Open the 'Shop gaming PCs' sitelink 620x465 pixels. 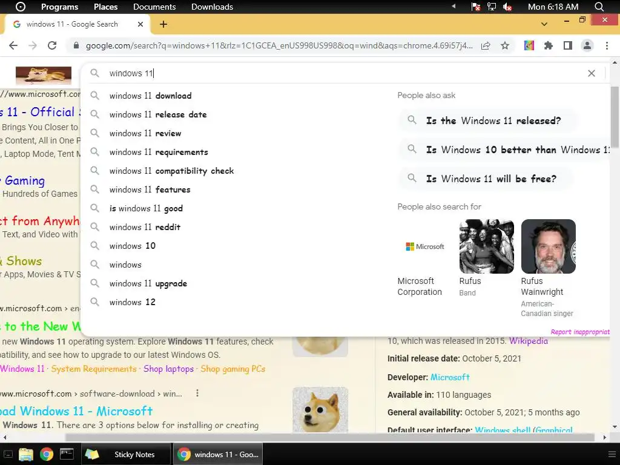tap(233, 369)
